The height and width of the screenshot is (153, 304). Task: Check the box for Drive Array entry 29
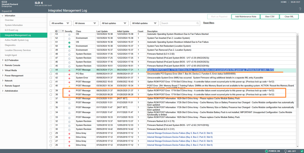point(51,133)
